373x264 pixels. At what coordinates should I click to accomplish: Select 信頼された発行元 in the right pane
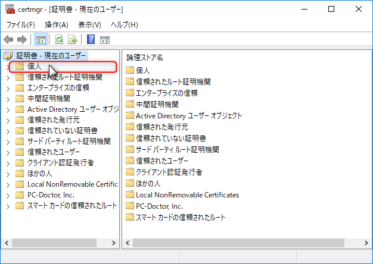162,127
